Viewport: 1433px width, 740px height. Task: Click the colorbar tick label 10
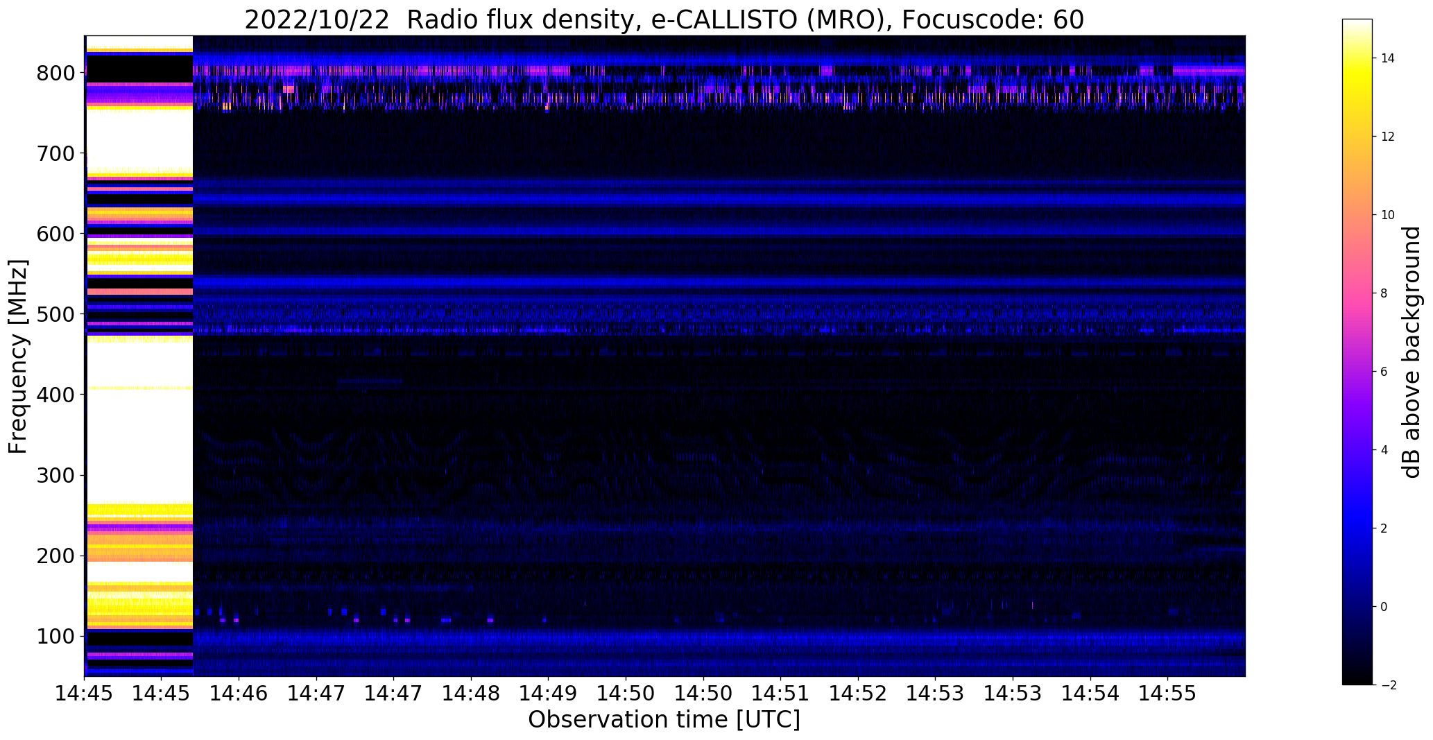(1388, 215)
